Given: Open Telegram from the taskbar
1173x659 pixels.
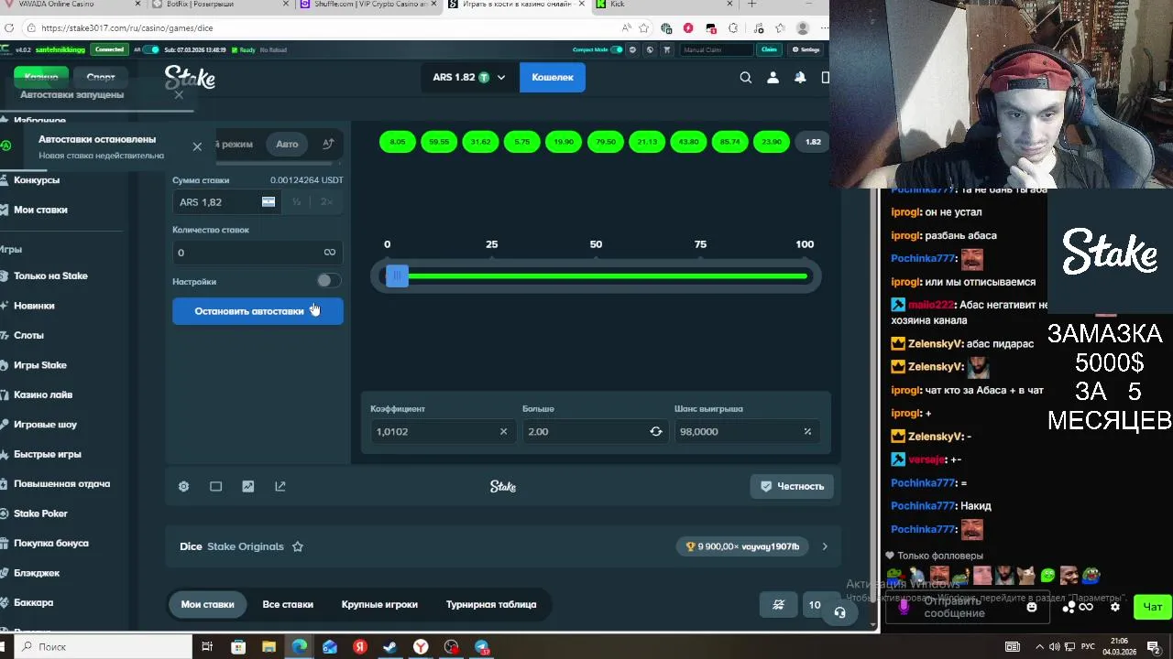Looking at the screenshot, I should (481, 647).
